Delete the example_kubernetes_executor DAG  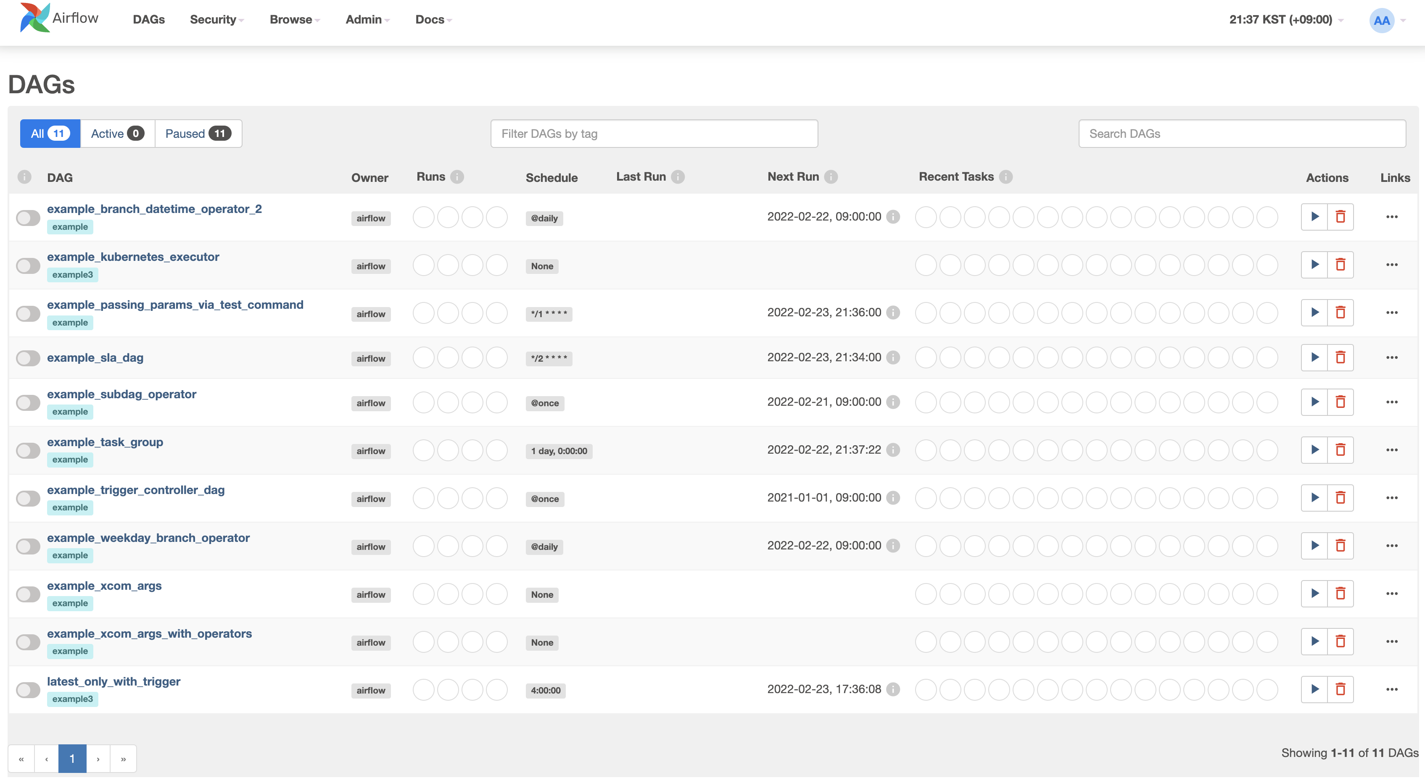click(x=1340, y=265)
